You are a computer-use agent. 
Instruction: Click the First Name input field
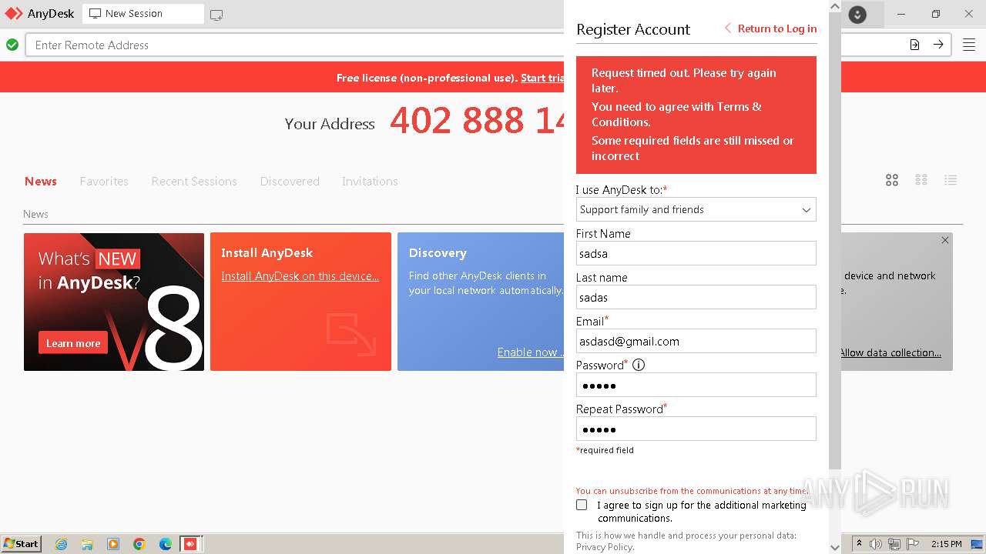click(696, 253)
